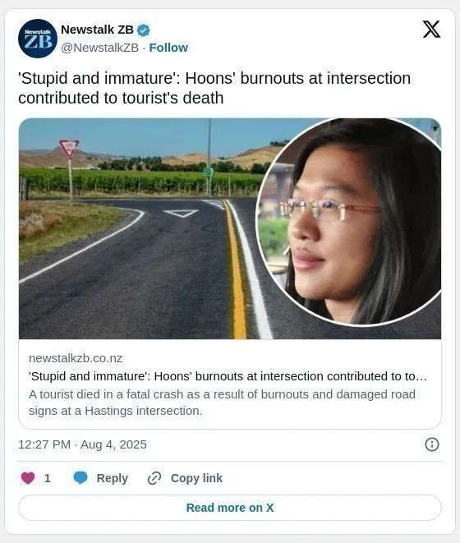The image size is (460, 543).
Task: Like the tweet with heart icon
Action: (28, 478)
